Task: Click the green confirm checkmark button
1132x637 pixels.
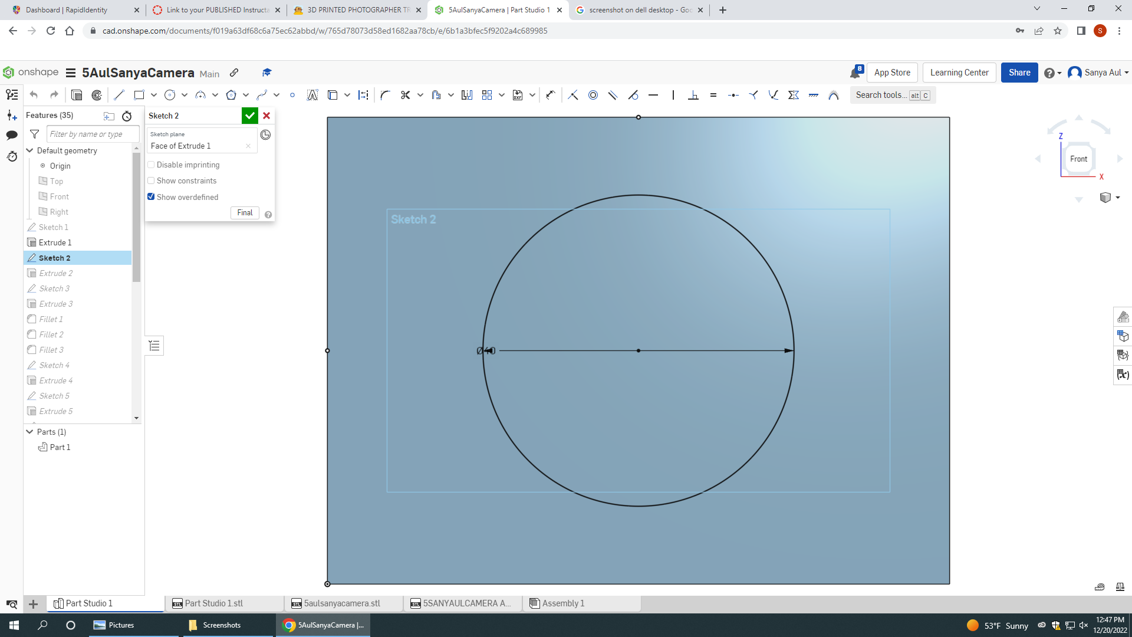Action: point(249,115)
